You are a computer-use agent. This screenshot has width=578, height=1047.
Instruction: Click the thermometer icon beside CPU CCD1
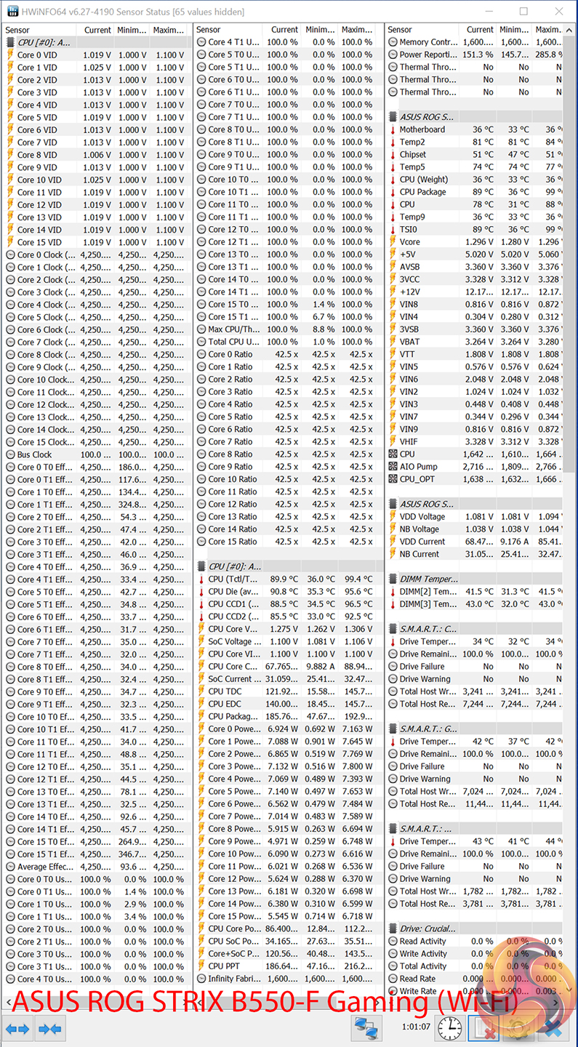click(x=201, y=603)
